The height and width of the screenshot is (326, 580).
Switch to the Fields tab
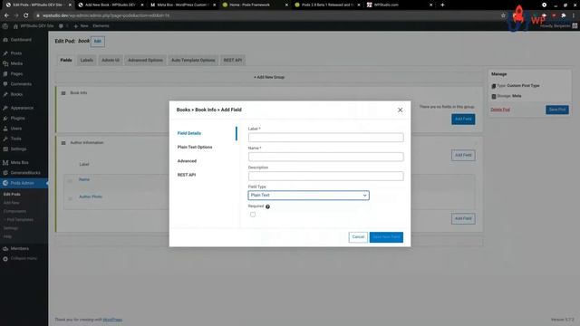coord(66,60)
